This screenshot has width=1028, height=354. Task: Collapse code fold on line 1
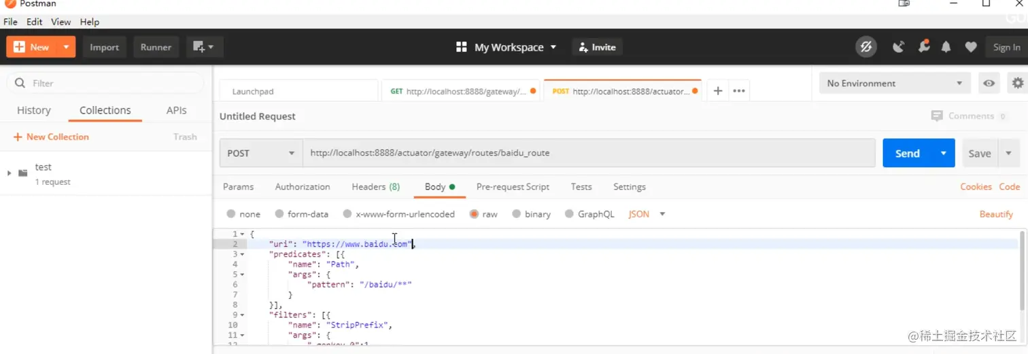pyautogui.click(x=243, y=234)
